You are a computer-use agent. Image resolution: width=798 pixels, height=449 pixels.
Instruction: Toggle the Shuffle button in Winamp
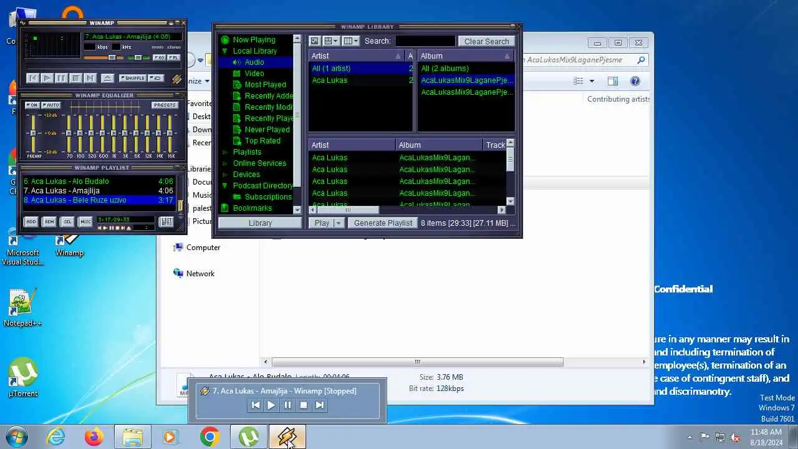(133, 78)
